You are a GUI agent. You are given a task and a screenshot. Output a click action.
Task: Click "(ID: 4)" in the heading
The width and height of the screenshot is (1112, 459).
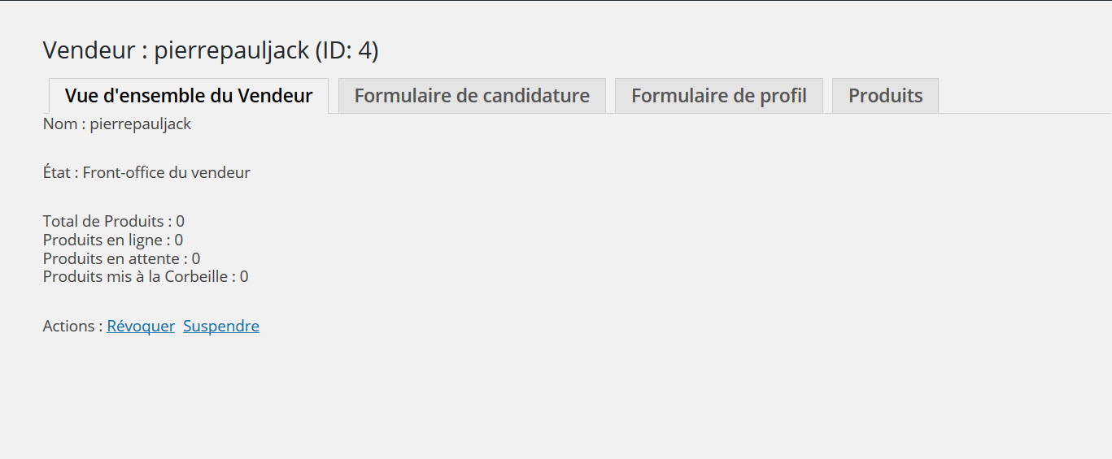point(347,51)
